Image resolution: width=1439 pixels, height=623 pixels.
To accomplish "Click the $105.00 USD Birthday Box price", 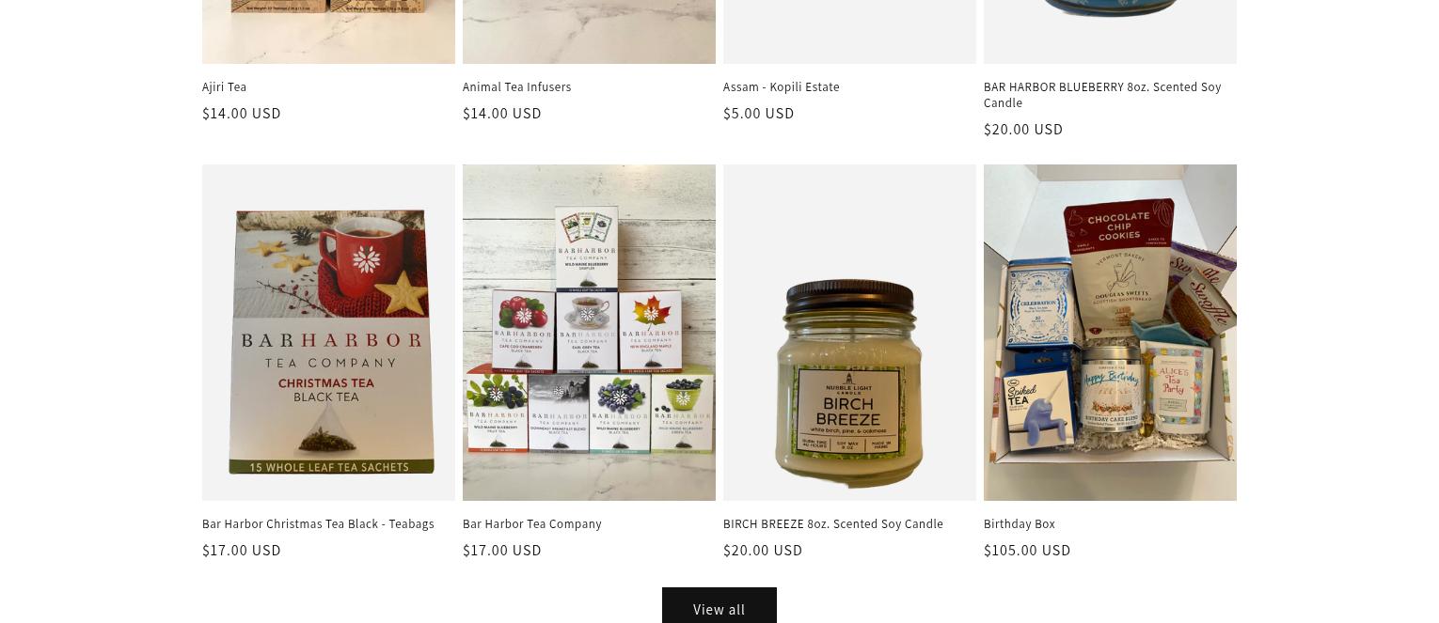I will pyautogui.click(x=1027, y=551).
